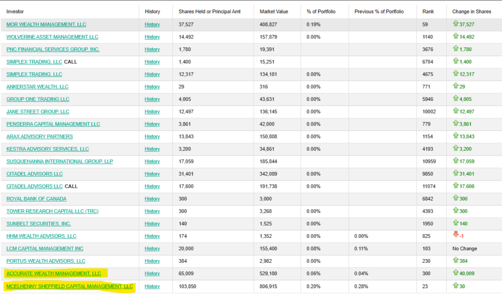Click green up arrow in Ankerstar Wealth row
This screenshot has height=308, width=502.
(455, 86)
